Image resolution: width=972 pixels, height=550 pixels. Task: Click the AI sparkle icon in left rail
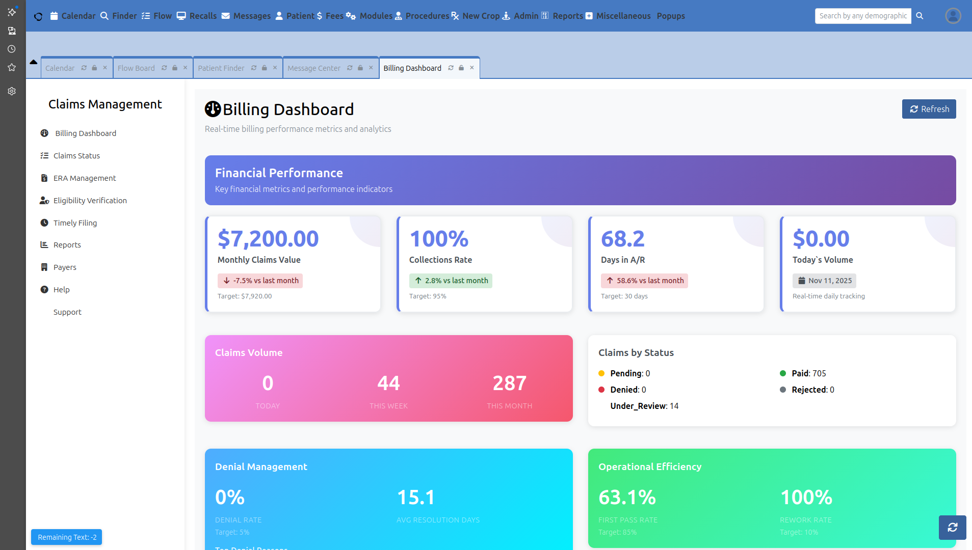(12, 12)
